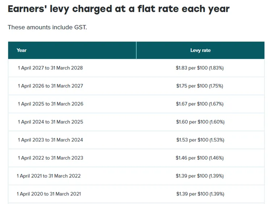Select the $1.75 per $100 levy rate

tap(200, 86)
